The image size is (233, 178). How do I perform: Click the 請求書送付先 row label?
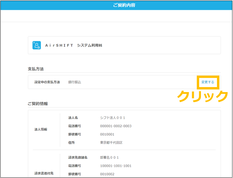coord(44,173)
